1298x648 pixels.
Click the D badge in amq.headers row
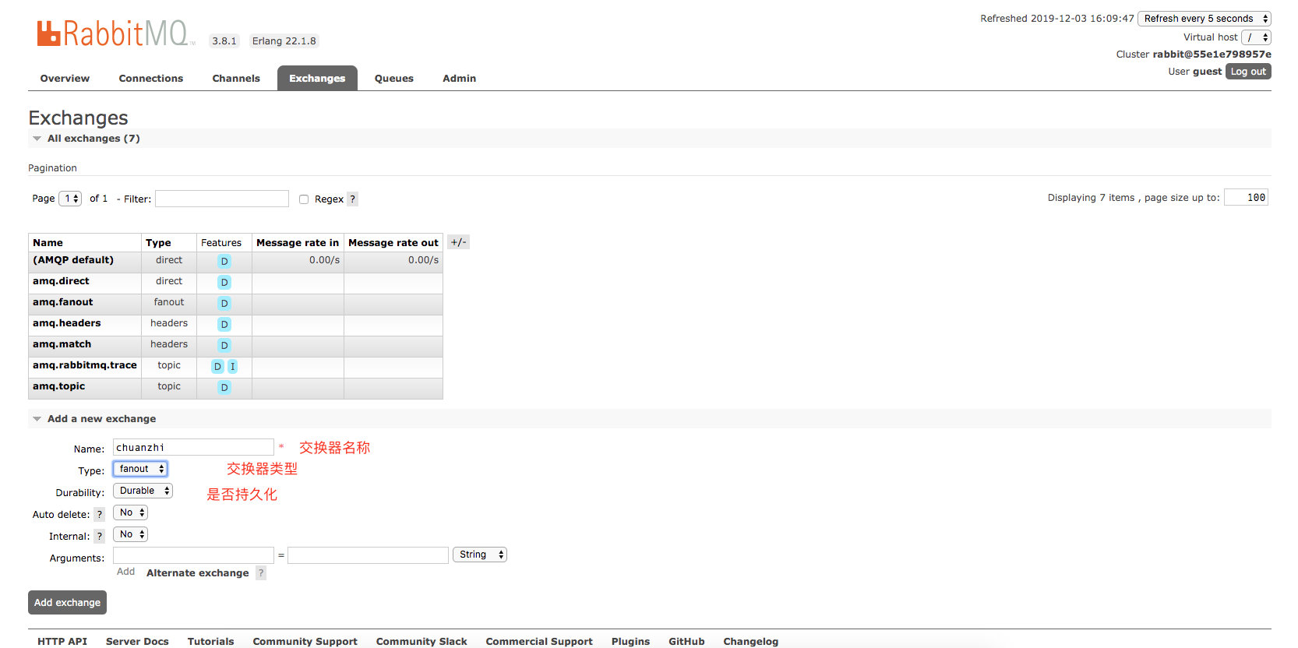point(224,324)
